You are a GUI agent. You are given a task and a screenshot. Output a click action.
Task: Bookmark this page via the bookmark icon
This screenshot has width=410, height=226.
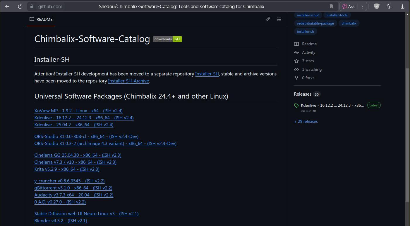[331, 6]
